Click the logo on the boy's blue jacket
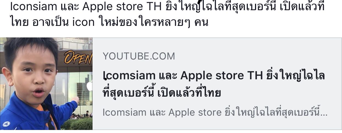 6,124
